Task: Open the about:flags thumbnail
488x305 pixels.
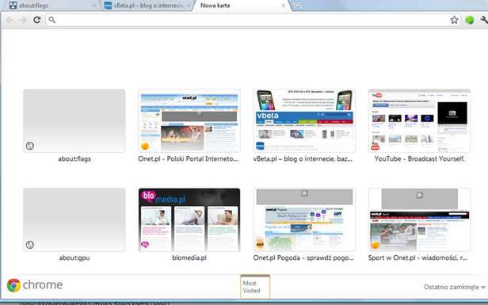Action: (x=74, y=120)
